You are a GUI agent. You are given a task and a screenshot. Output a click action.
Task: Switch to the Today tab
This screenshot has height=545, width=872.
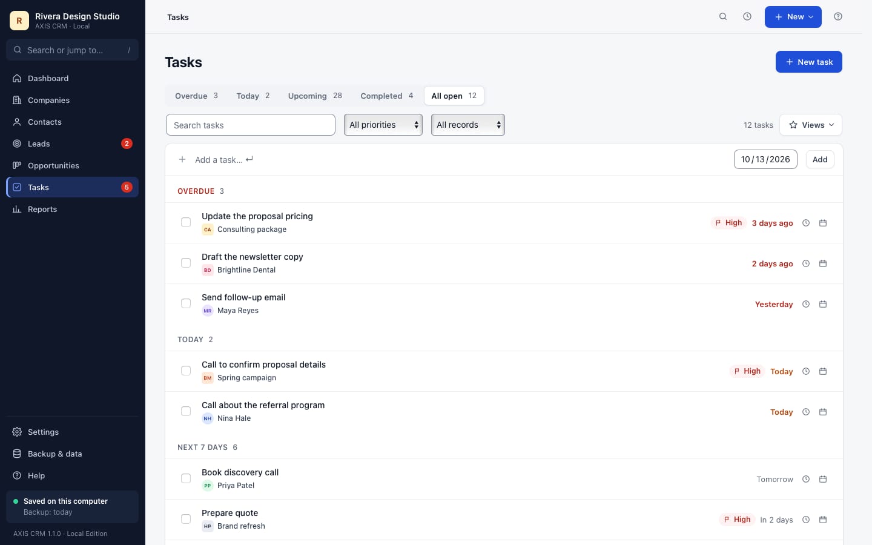tap(253, 96)
